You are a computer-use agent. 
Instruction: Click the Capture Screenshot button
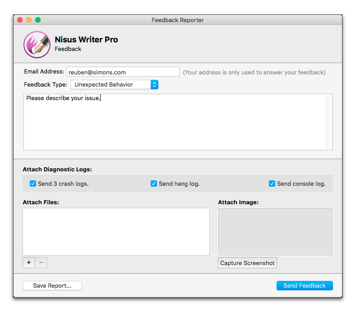tap(247, 263)
